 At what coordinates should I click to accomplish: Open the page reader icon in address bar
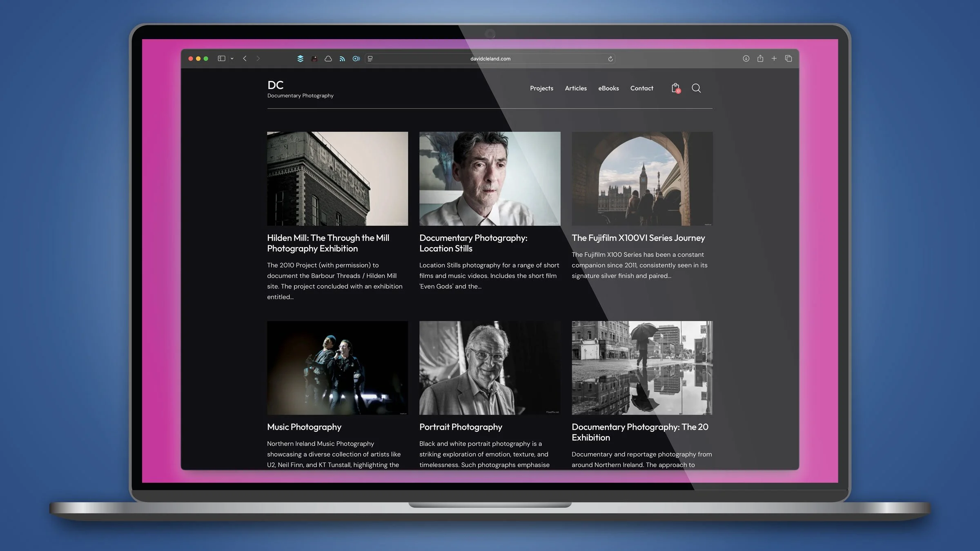[370, 59]
